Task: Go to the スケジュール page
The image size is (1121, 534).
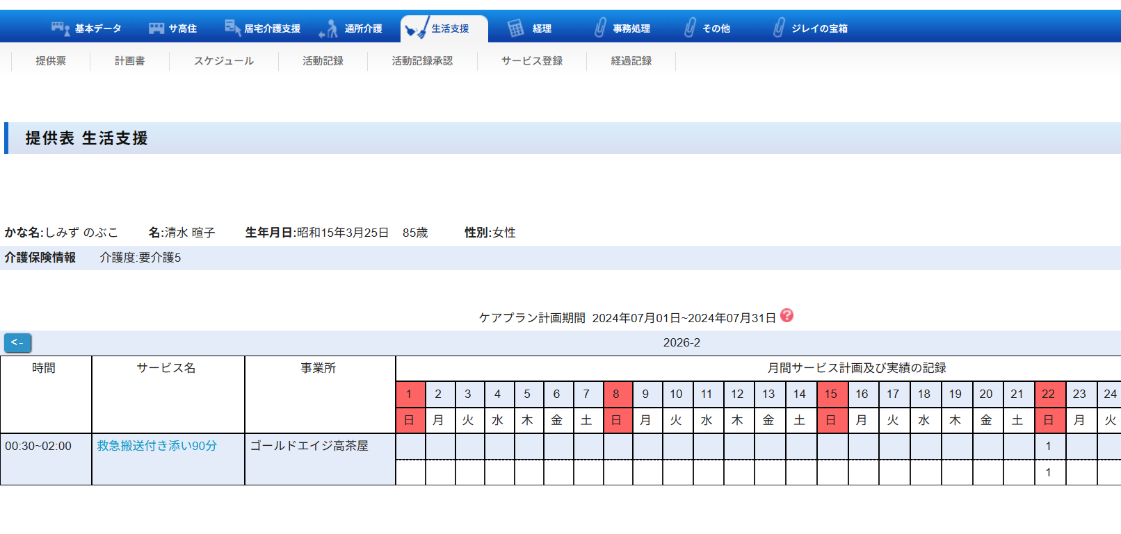Action: (x=223, y=61)
